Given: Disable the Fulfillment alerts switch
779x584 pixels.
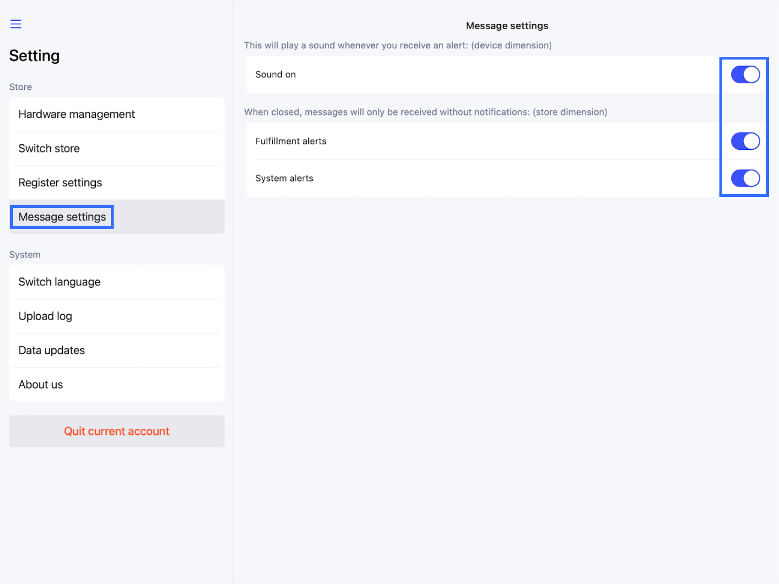Looking at the screenshot, I should 745,141.
